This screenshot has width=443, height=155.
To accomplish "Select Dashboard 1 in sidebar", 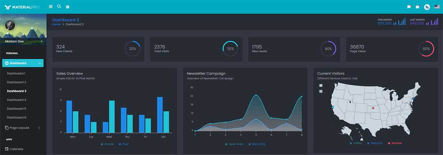I will click(16, 73).
